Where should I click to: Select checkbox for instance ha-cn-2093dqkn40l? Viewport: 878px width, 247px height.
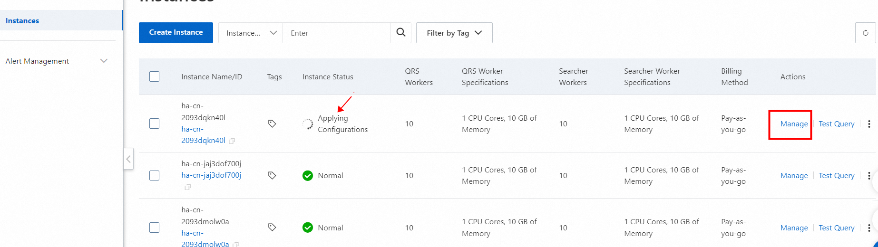coord(155,123)
